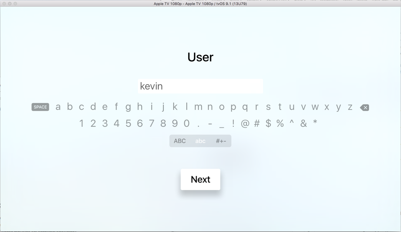
Task: Select the letter i key
Action: (152, 106)
